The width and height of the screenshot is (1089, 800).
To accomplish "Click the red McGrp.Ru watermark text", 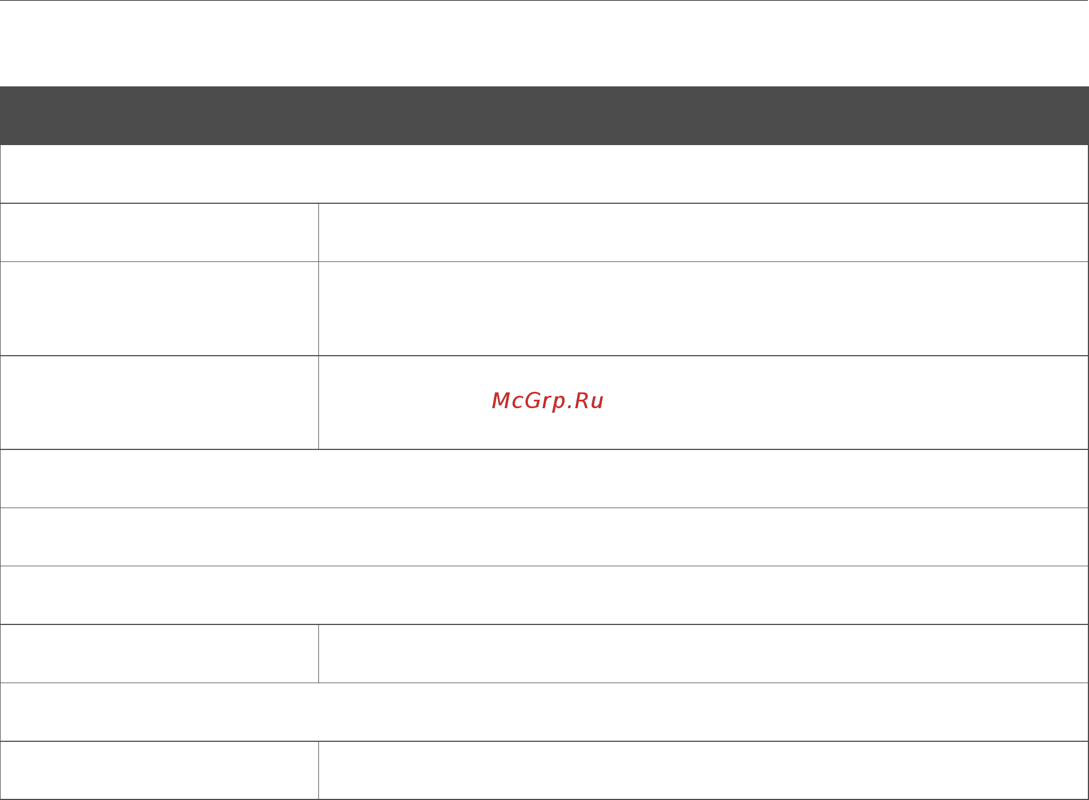I will (x=548, y=401).
